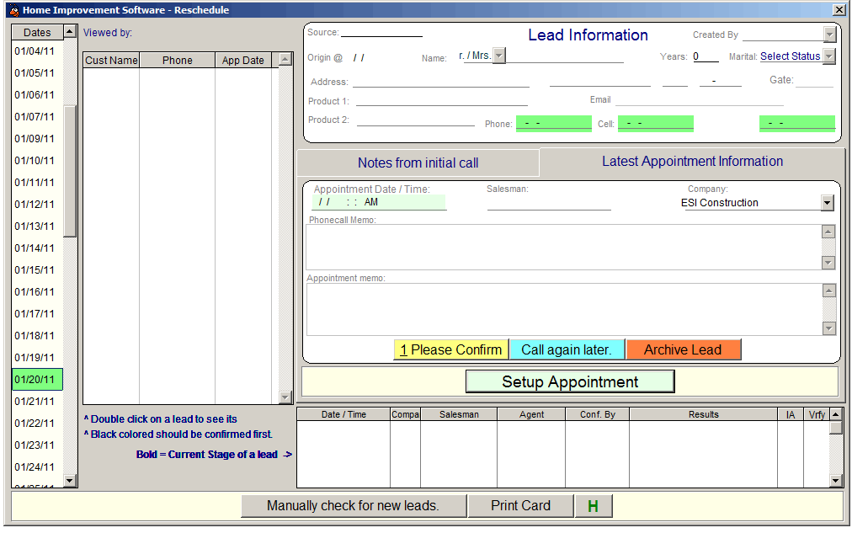The width and height of the screenshot is (852, 533).
Task: Select date 01/24/11 in Dates list
Action: click(x=37, y=467)
